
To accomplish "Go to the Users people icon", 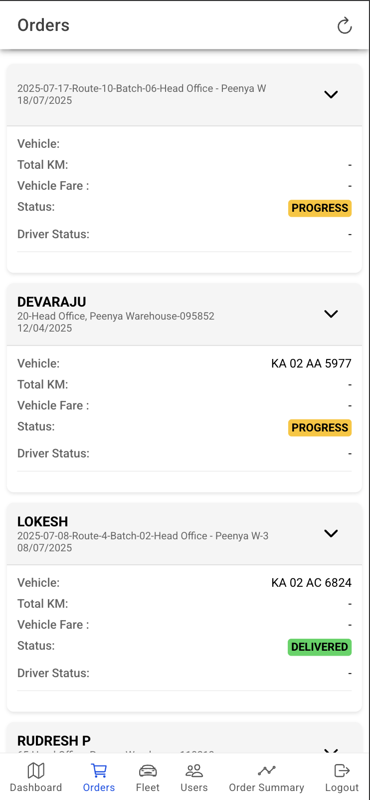I will (194, 771).
